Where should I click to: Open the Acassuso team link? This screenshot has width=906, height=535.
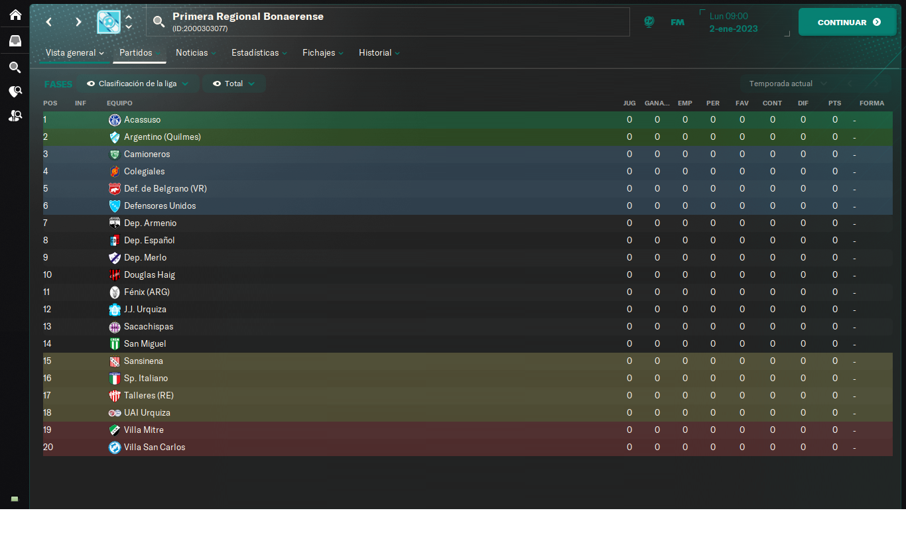142,120
